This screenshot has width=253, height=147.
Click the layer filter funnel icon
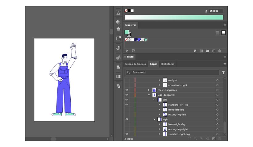tap(223, 73)
